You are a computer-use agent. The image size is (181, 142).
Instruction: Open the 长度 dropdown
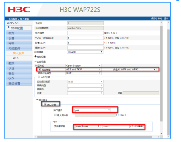[x=85, y=93]
